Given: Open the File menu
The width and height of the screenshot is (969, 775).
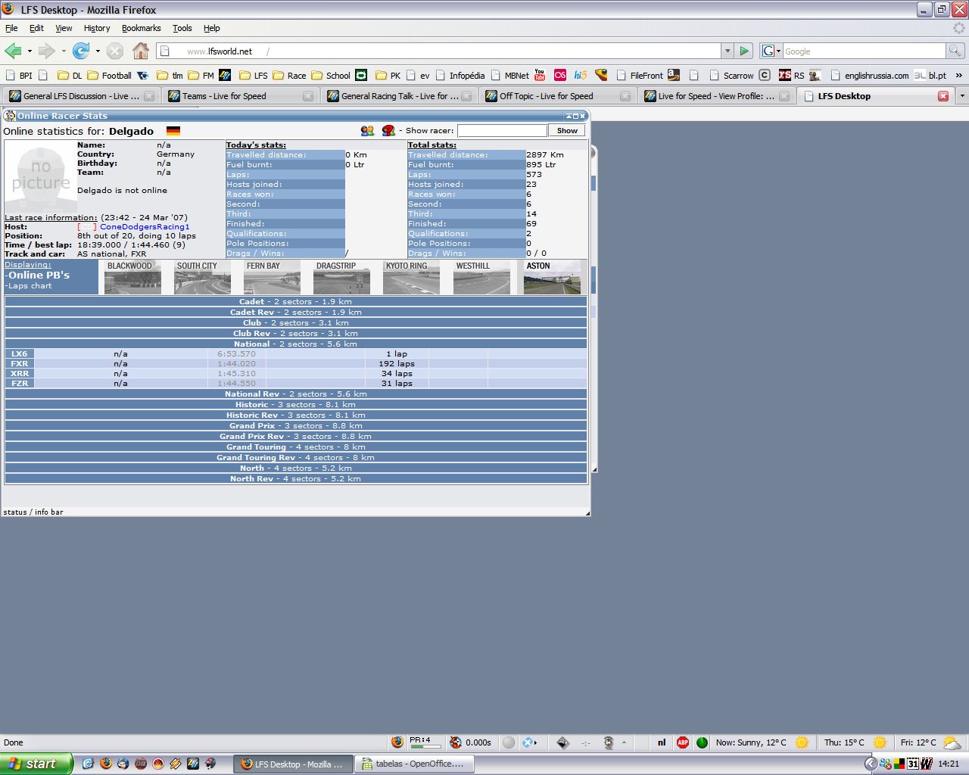Looking at the screenshot, I should (11, 28).
